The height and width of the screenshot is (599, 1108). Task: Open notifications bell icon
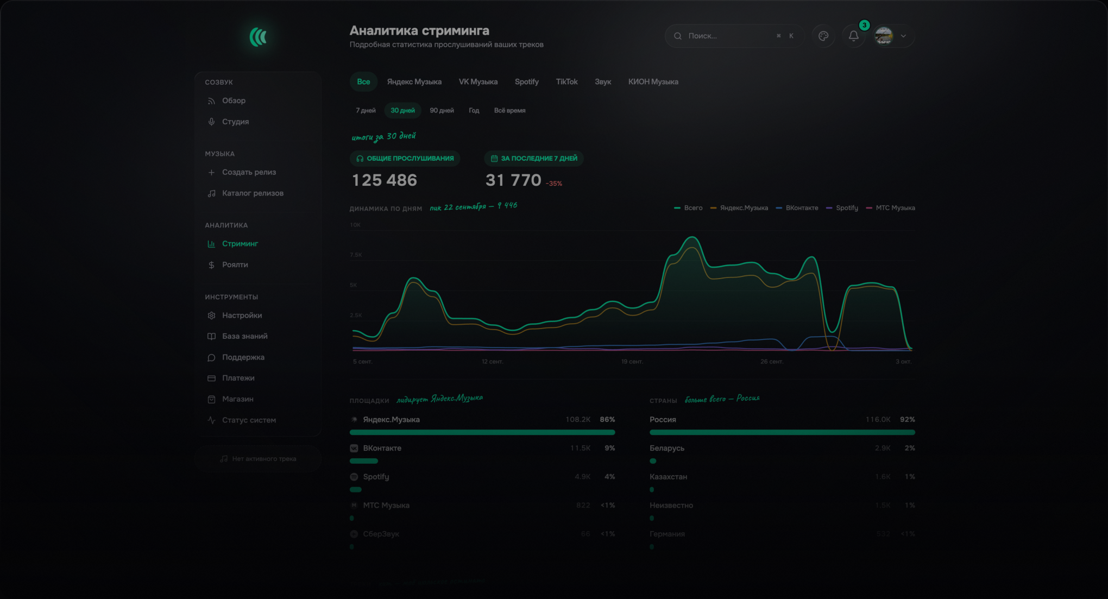(x=853, y=36)
